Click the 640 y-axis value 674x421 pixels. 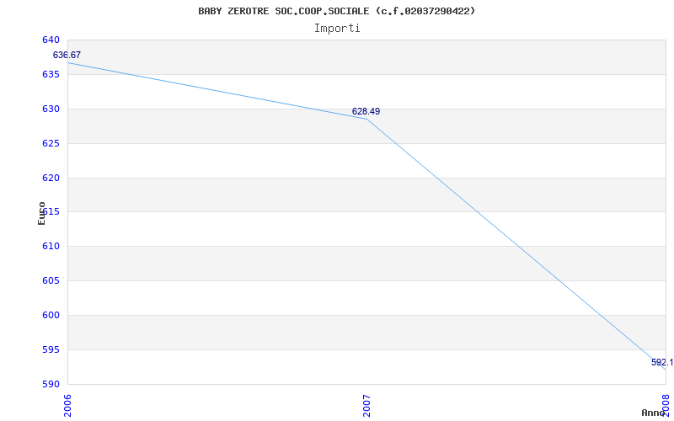[51, 40]
